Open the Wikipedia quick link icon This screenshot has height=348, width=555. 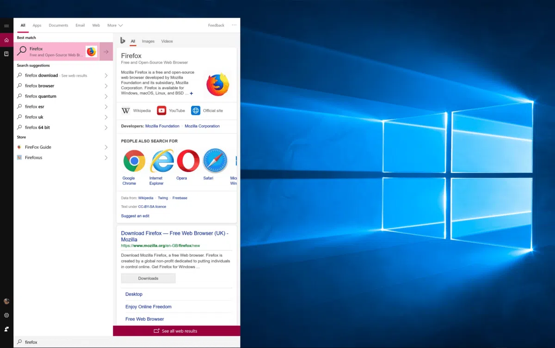(126, 110)
